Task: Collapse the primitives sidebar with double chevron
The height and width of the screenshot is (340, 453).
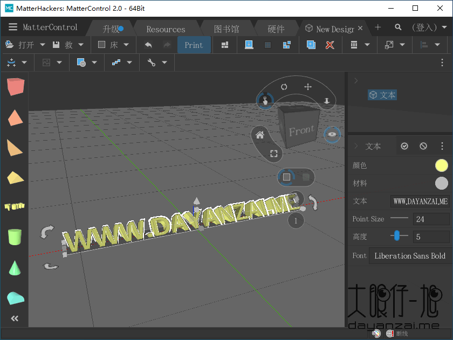Action: point(15,318)
